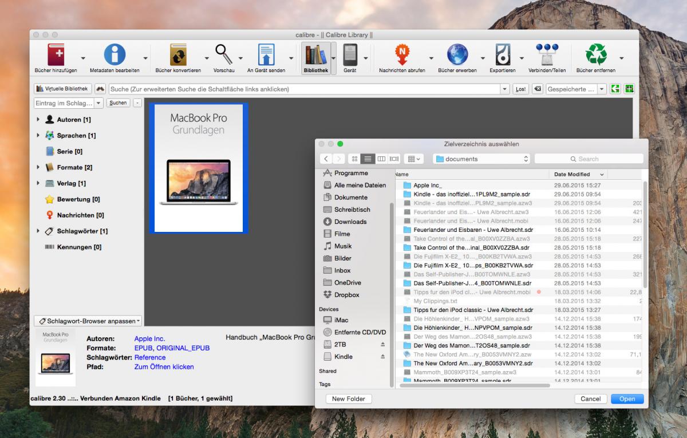Image resolution: width=687 pixels, height=438 pixels.
Task: Click the Suchen button in tag browser
Action: tap(118, 103)
